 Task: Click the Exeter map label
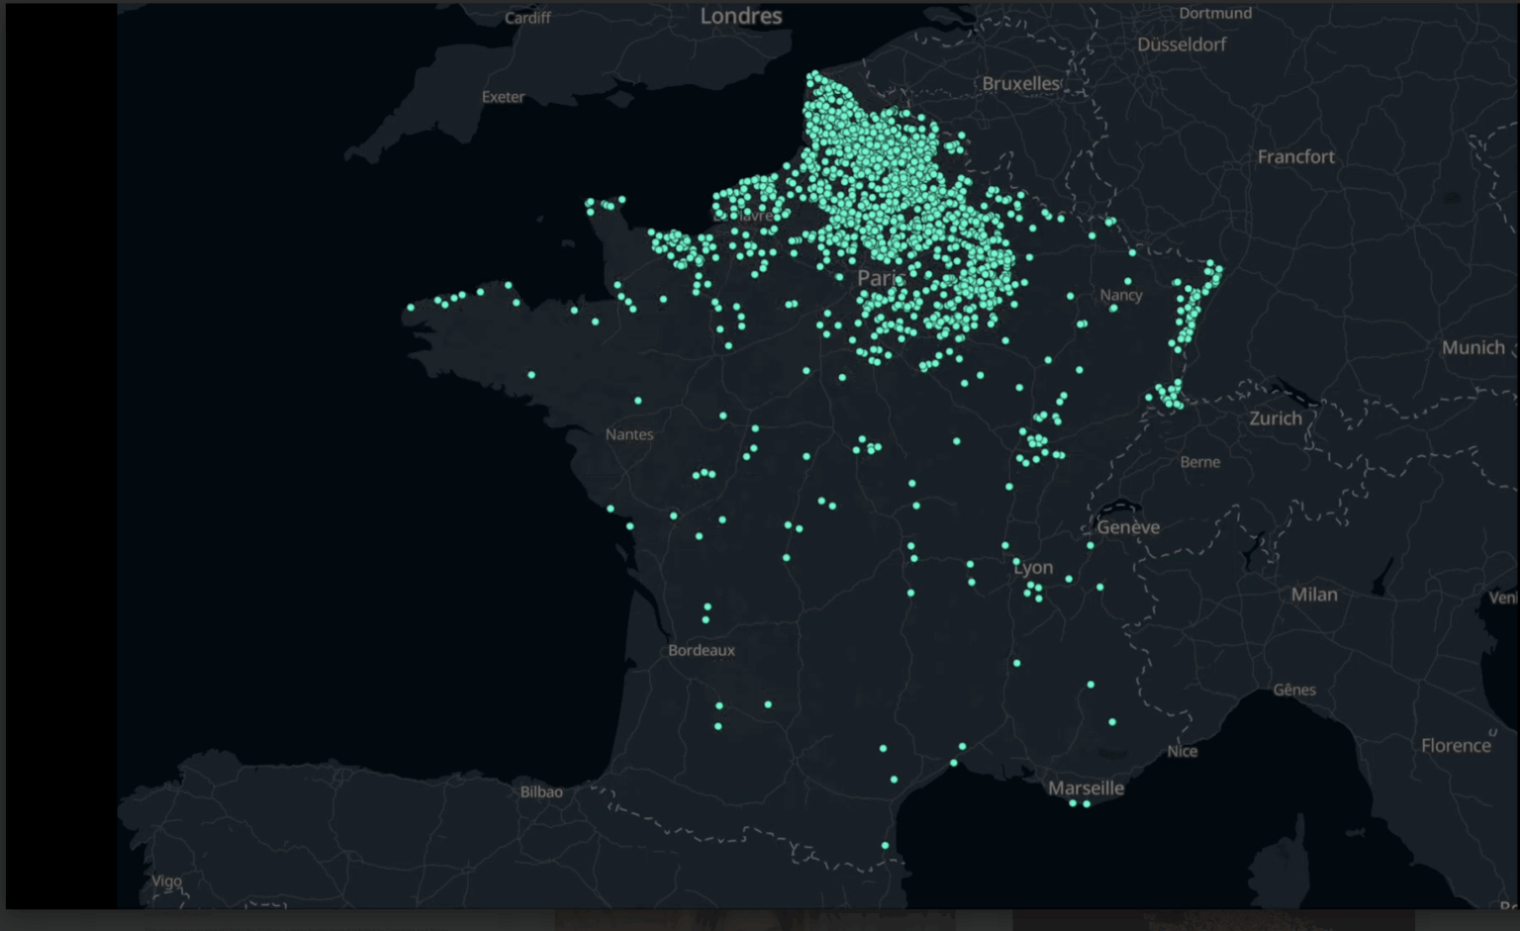click(x=503, y=97)
